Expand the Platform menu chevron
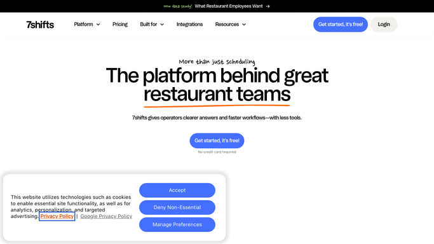The height and width of the screenshot is (244, 434). [98, 25]
